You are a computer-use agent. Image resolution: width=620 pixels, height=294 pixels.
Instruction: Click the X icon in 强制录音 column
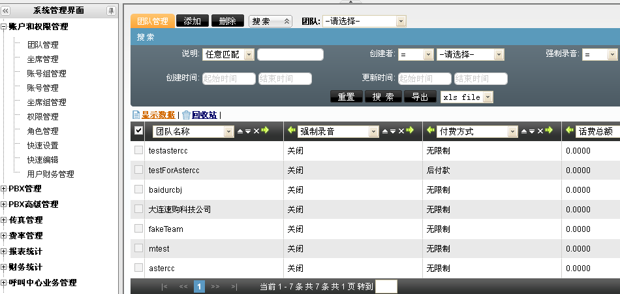click(x=401, y=131)
